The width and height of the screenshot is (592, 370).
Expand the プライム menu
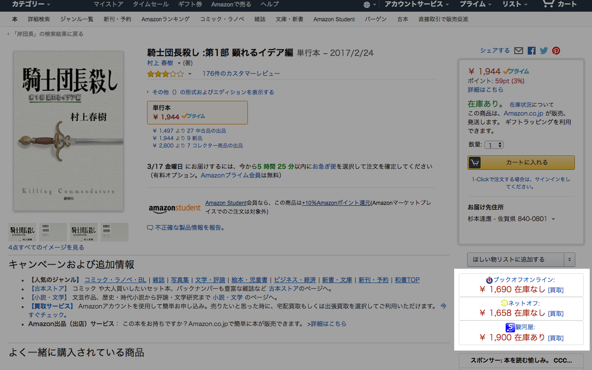click(475, 4)
